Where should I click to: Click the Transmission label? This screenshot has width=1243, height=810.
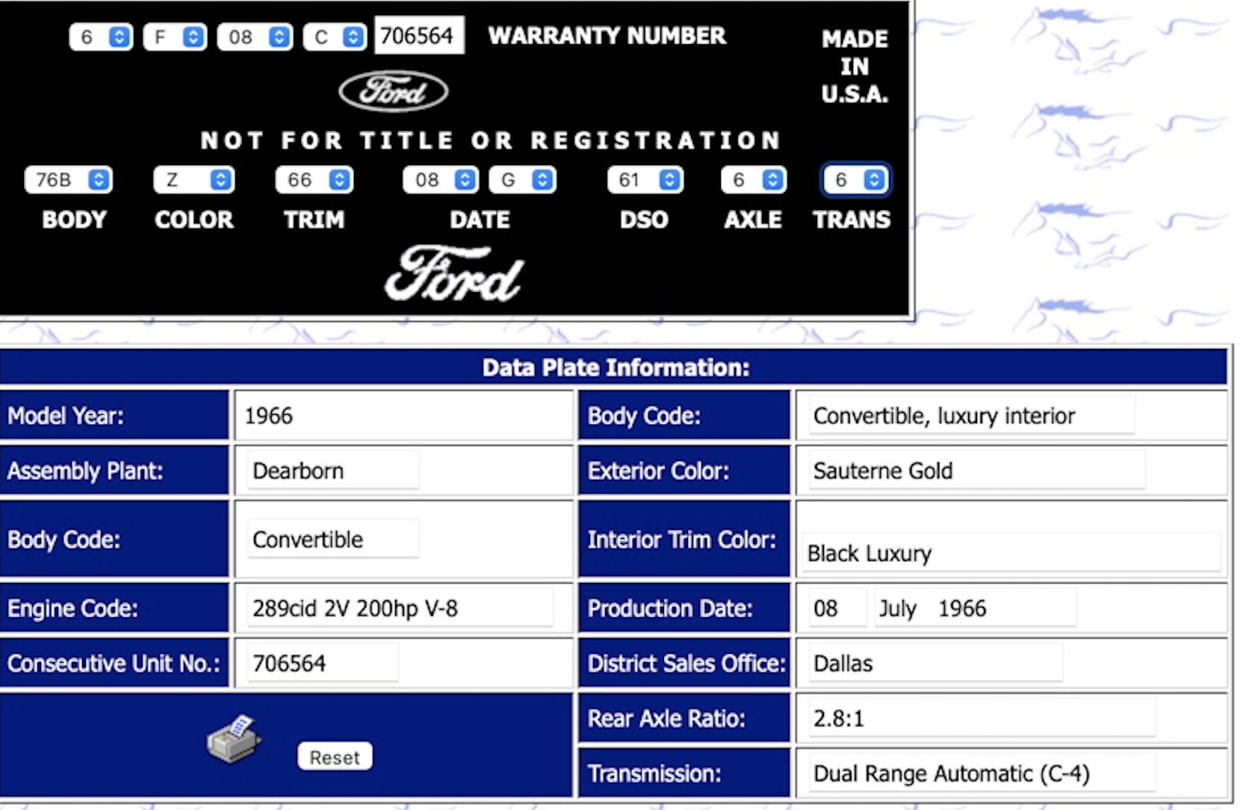tap(654, 773)
